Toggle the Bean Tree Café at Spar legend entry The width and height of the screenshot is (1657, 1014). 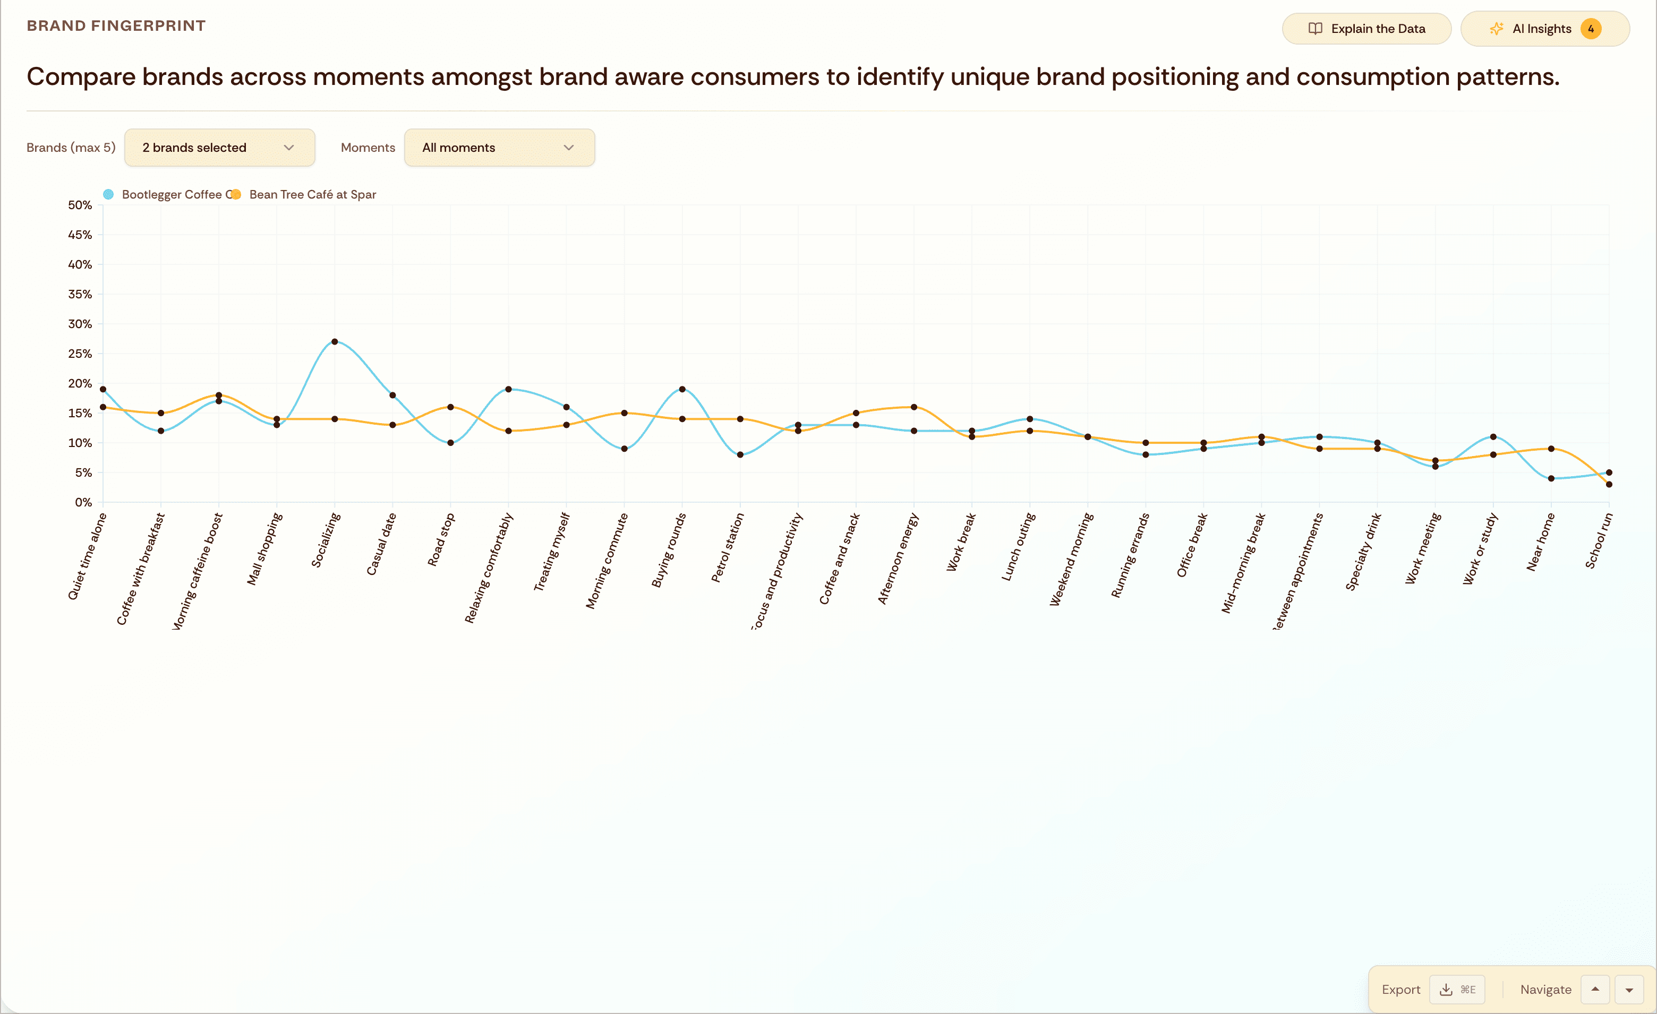(x=312, y=194)
